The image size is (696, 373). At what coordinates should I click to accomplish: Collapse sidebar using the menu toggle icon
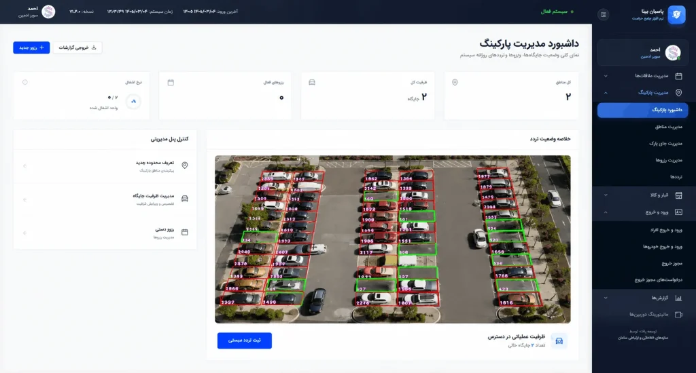pyautogui.click(x=604, y=15)
